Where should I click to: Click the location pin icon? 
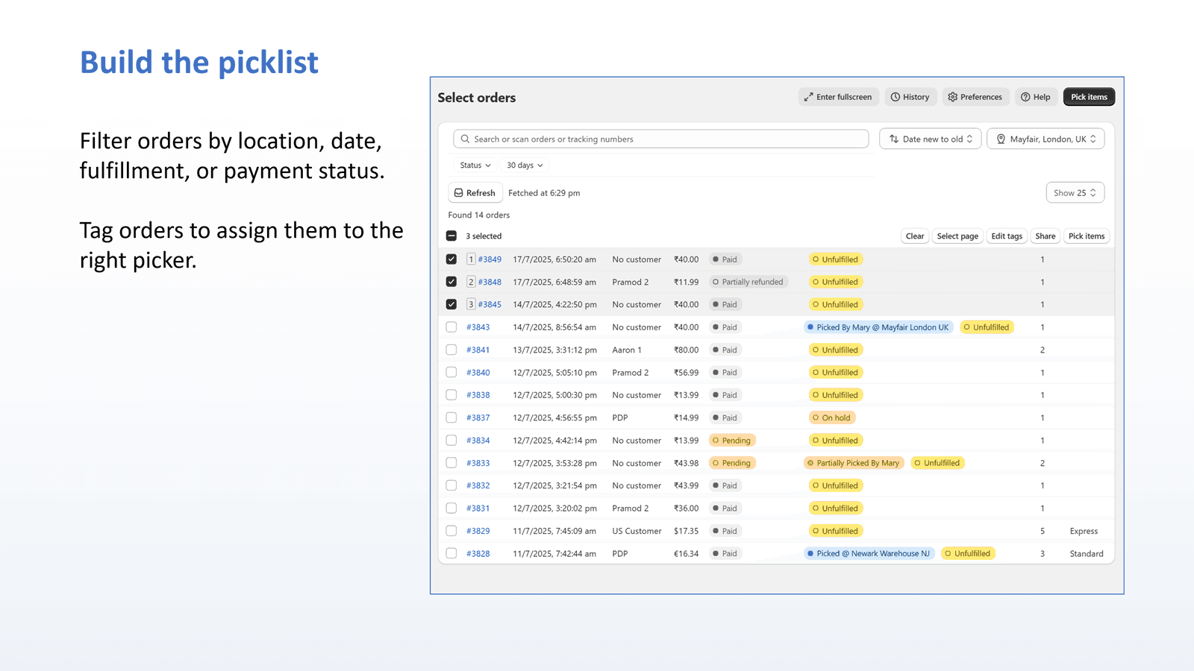[x=1001, y=139]
